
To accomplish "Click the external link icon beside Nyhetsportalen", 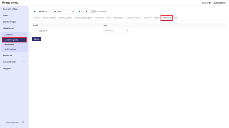I will pos(23,122).
